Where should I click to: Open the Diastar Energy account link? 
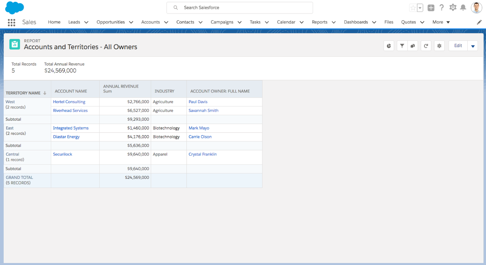tap(66, 137)
